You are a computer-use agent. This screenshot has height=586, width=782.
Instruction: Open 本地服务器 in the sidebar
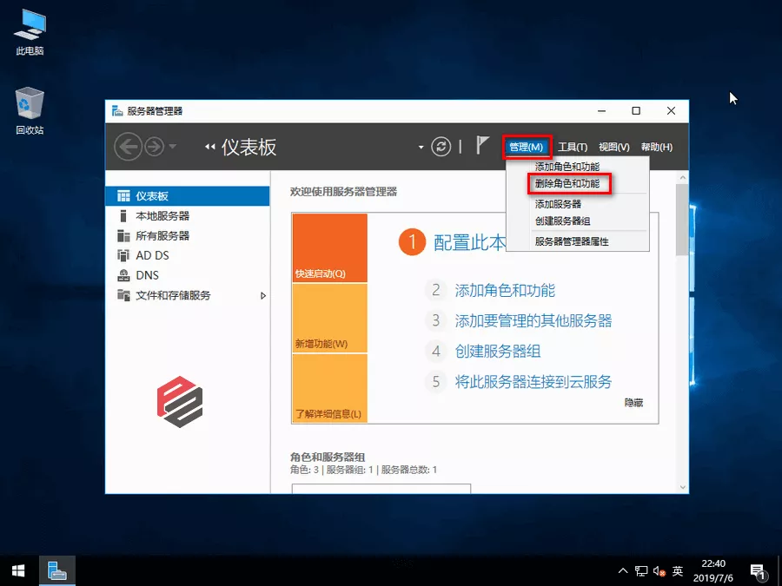tap(162, 216)
